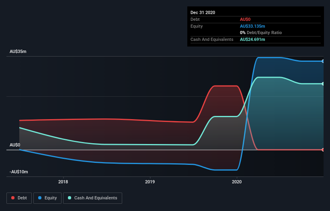Click the Equity row label in tooltip
The width and height of the screenshot is (330, 211).
coord(197,26)
